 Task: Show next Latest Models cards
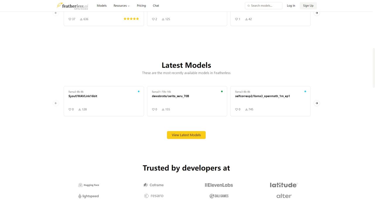point(317,103)
